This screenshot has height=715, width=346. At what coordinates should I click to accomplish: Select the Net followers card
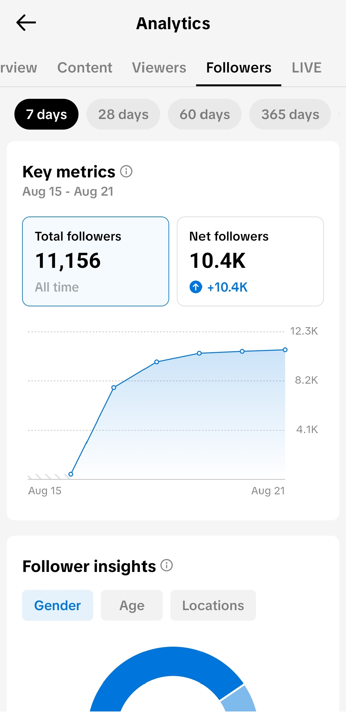(250, 261)
